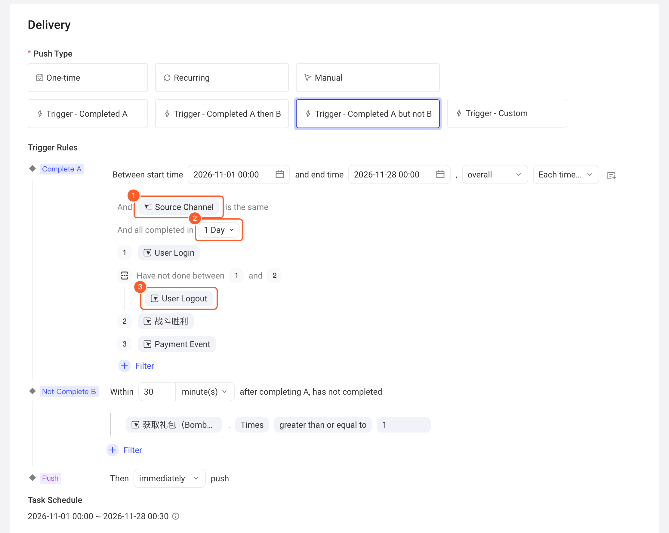
Task: Click the 'Have not done between' step 2 chip
Action: pos(274,275)
